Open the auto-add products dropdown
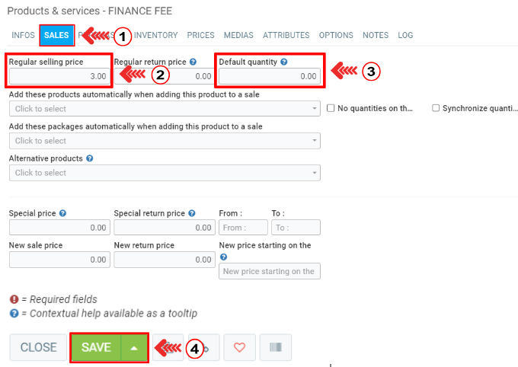Viewport: 518px width, 367px height. pyautogui.click(x=165, y=109)
